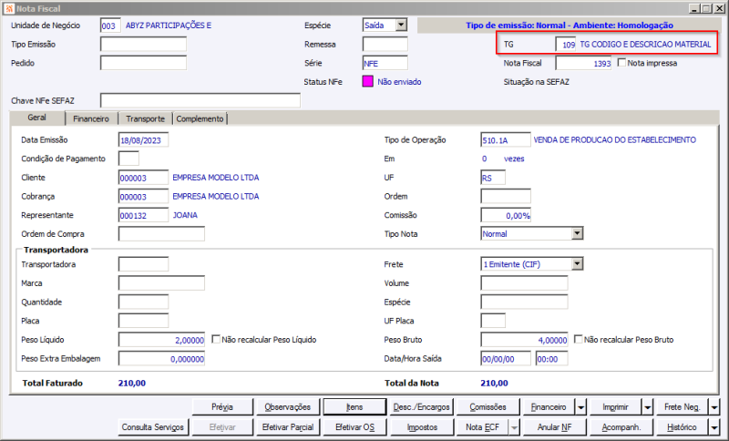Switch to the Financeiro tab
729x441 pixels.
point(91,119)
